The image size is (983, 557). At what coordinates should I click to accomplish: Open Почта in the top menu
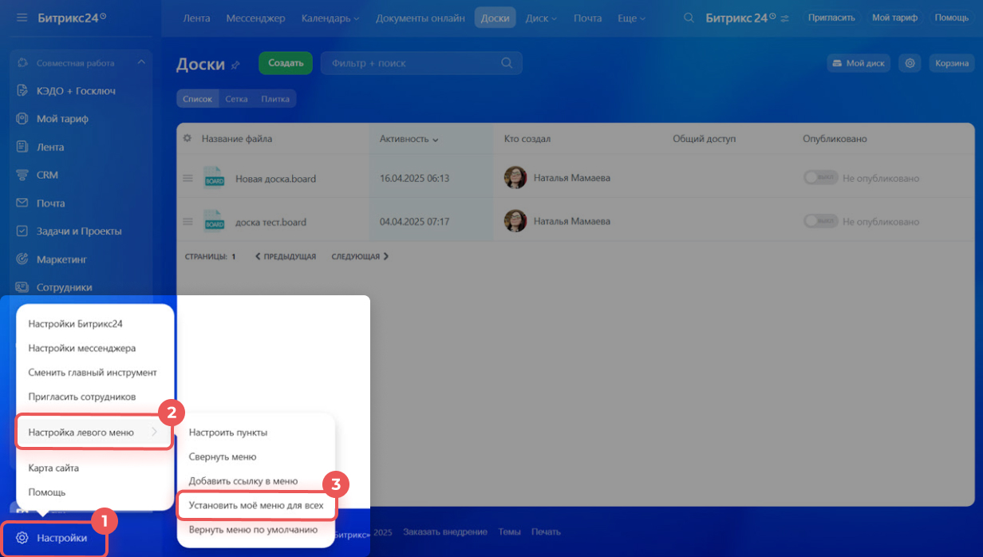(x=587, y=18)
